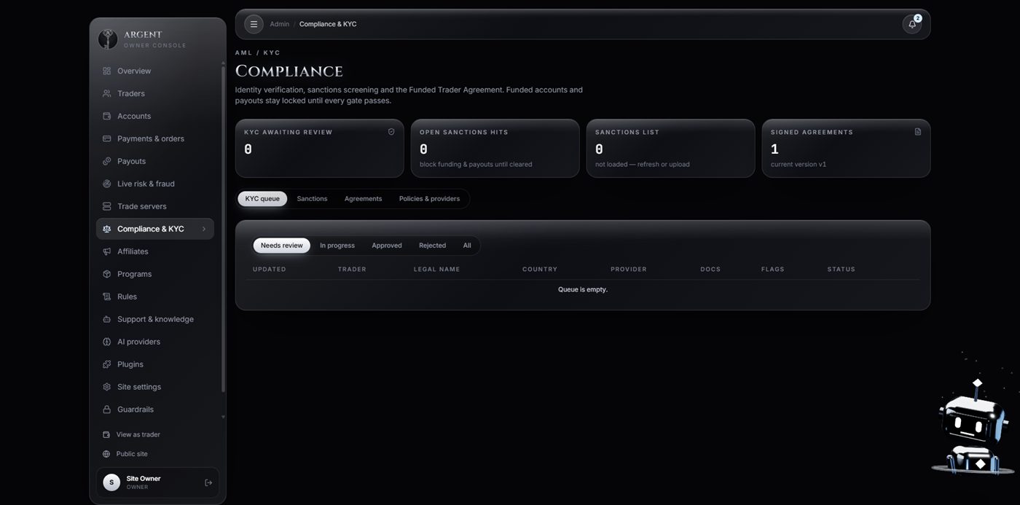Click the Payments & orders card icon
1020x505 pixels.
[x=106, y=138]
